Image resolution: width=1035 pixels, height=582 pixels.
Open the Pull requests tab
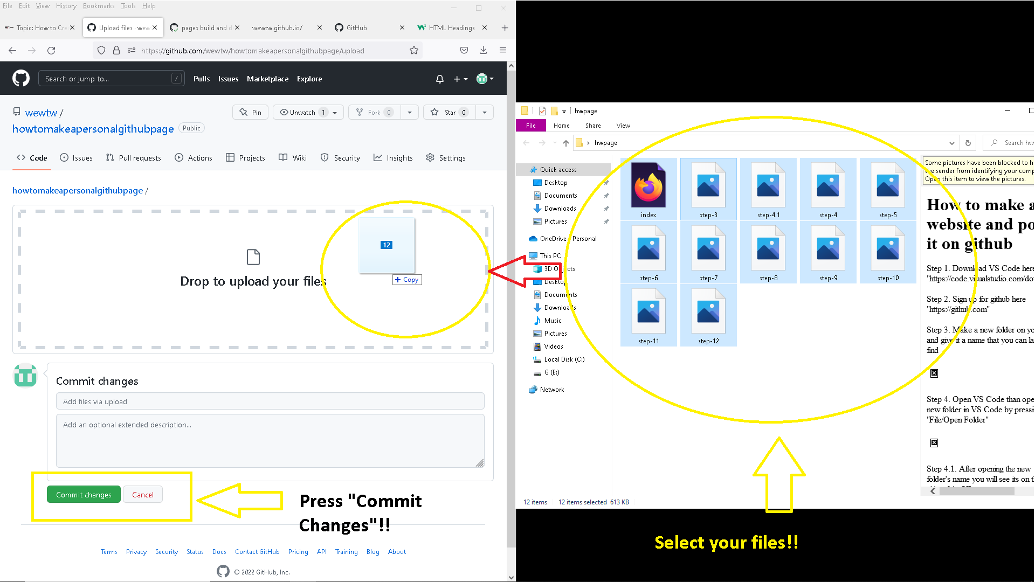134,158
